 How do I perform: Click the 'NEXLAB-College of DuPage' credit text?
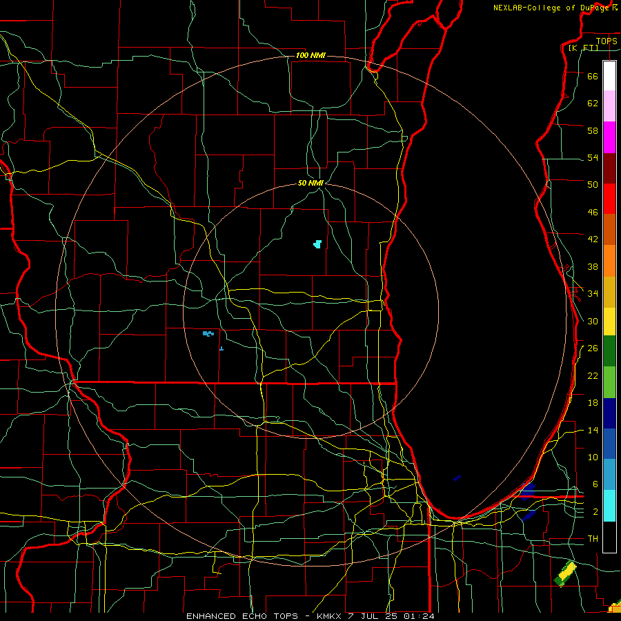(x=551, y=8)
